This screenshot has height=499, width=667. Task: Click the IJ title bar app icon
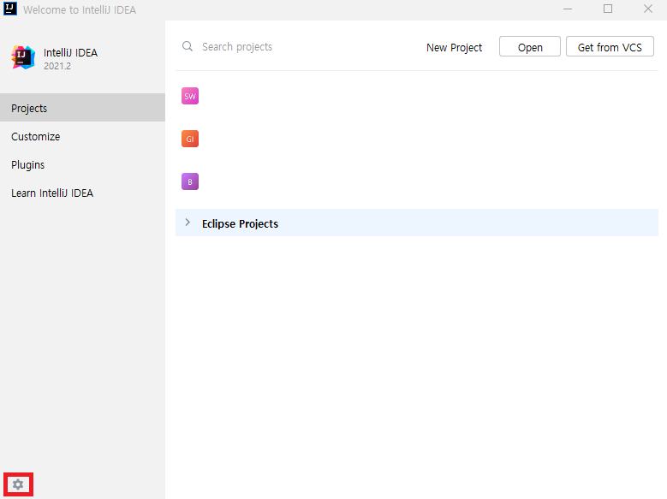10,9
